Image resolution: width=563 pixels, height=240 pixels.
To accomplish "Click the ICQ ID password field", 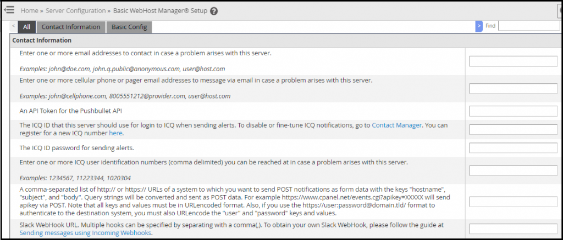I will 514,148.
